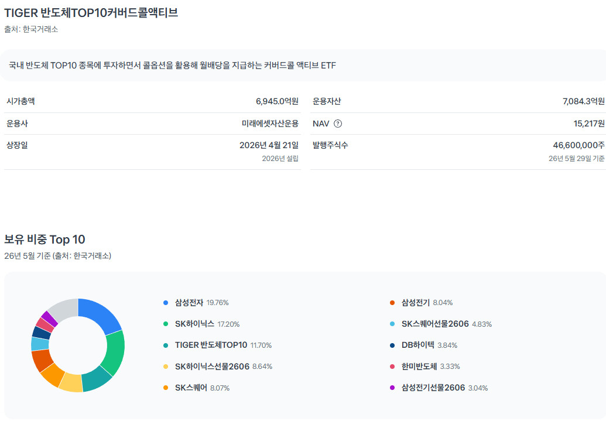
Task: Click the 시가총액 label
Action: 20,101
